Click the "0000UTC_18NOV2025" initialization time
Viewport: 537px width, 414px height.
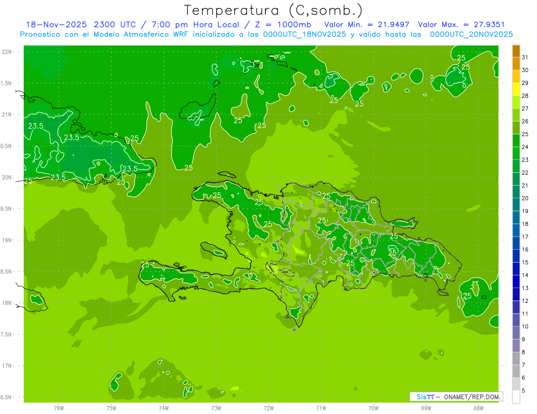tap(304, 34)
